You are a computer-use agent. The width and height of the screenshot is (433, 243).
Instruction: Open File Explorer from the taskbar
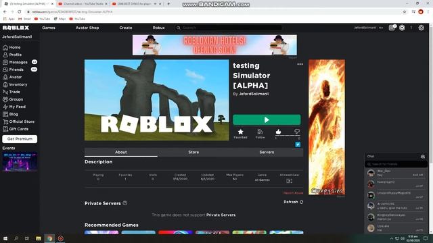(x=39, y=238)
